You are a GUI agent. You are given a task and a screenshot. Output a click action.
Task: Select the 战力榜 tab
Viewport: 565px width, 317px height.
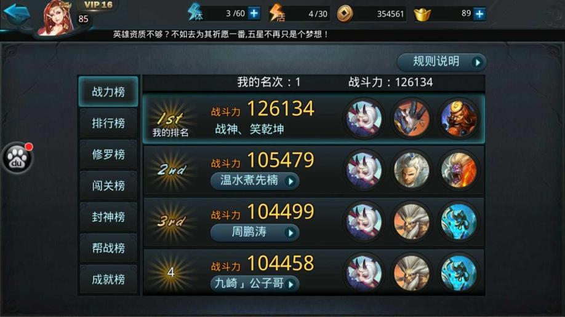click(x=108, y=92)
